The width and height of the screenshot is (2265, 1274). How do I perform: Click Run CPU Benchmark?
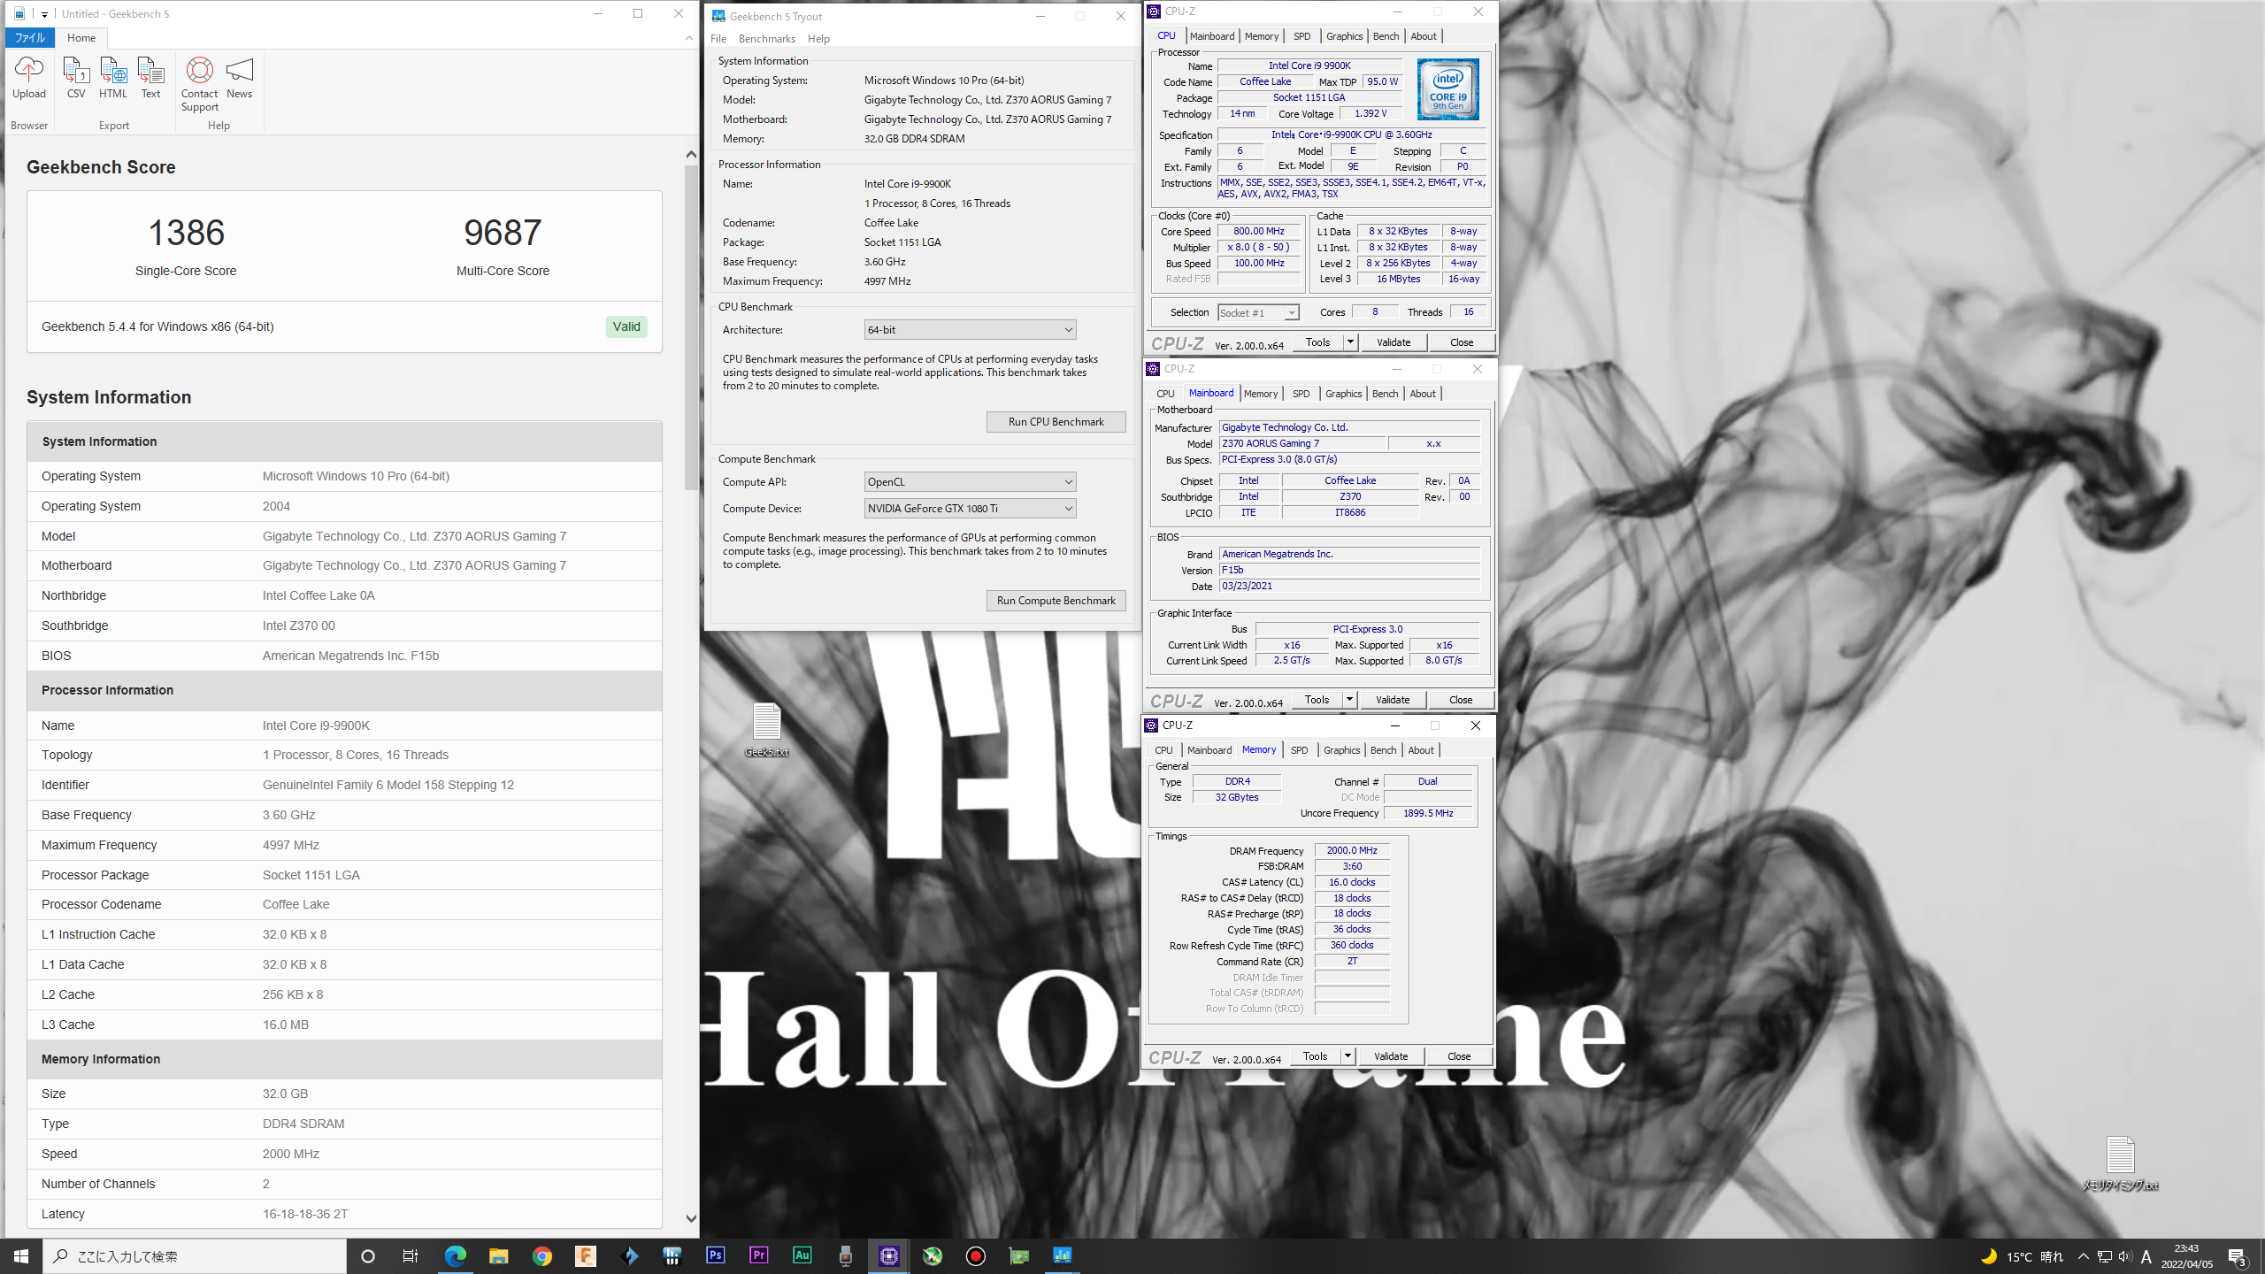(x=1056, y=422)
